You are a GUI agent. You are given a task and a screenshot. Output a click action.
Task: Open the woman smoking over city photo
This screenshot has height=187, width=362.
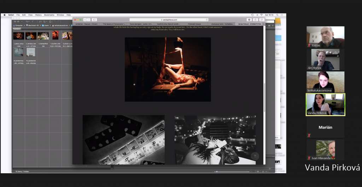point(215,140)
